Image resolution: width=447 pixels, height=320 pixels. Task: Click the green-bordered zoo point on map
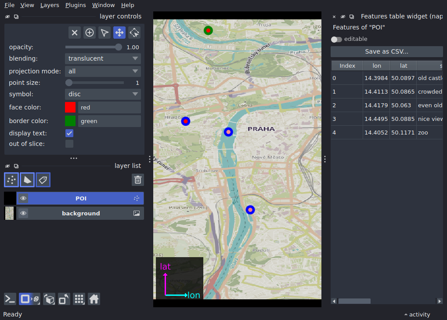click(x=209, y=30)
